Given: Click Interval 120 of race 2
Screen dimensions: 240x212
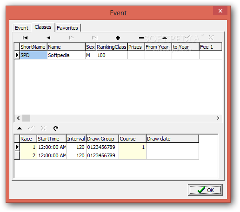Looking at the screenshot, I should tap(76, 155).
